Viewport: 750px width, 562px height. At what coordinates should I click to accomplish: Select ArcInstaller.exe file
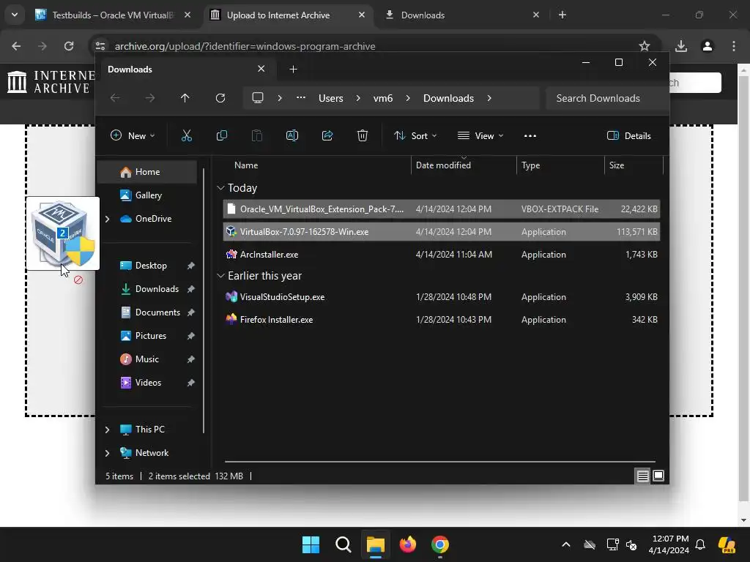tap(442, 255)
